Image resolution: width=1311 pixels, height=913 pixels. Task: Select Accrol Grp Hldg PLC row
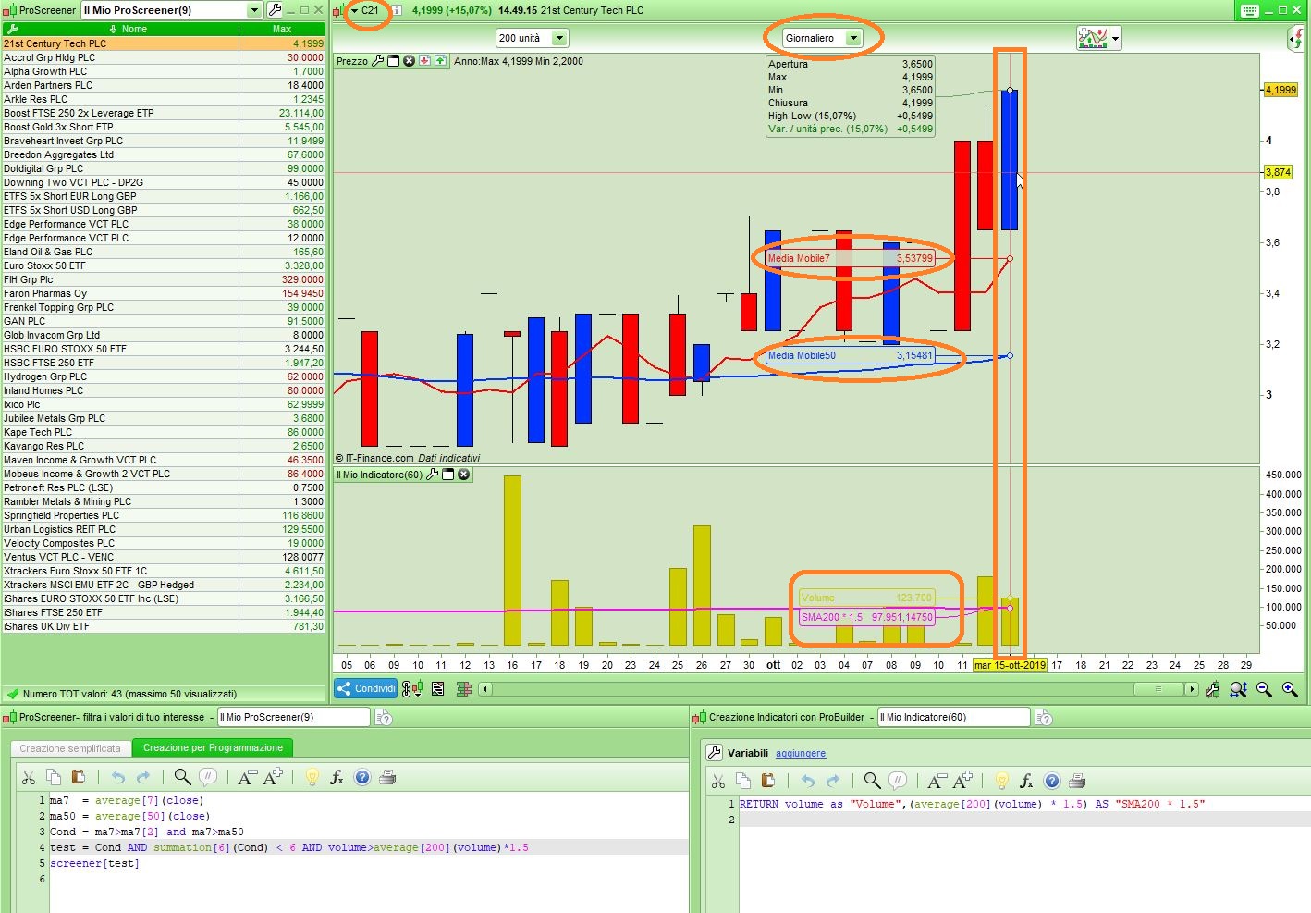pos(164,57)
